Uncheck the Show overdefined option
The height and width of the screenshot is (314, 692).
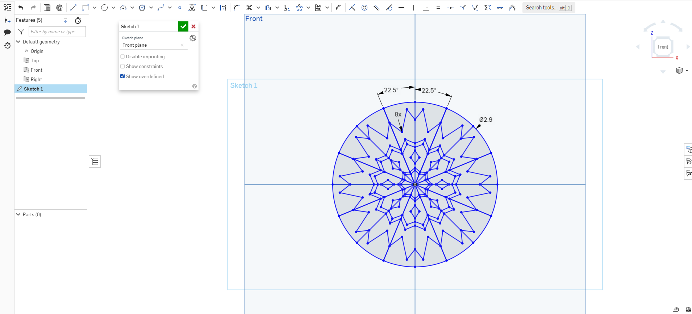click(122, 76)
